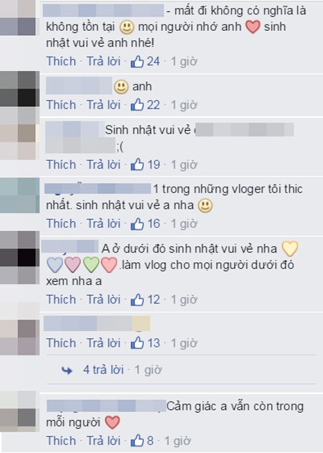
Task: Like the Cảm giác a vẫn còn comment
Action: 61,441
